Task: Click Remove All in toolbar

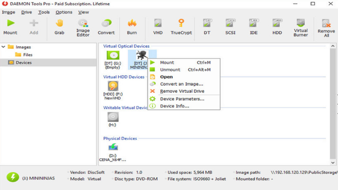Action: 326,28
